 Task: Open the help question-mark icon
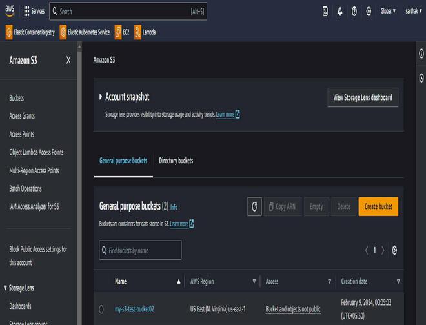pyautogui.click(x=354, y=11)
